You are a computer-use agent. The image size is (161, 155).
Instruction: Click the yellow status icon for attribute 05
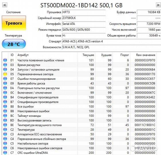click(5, 74)
